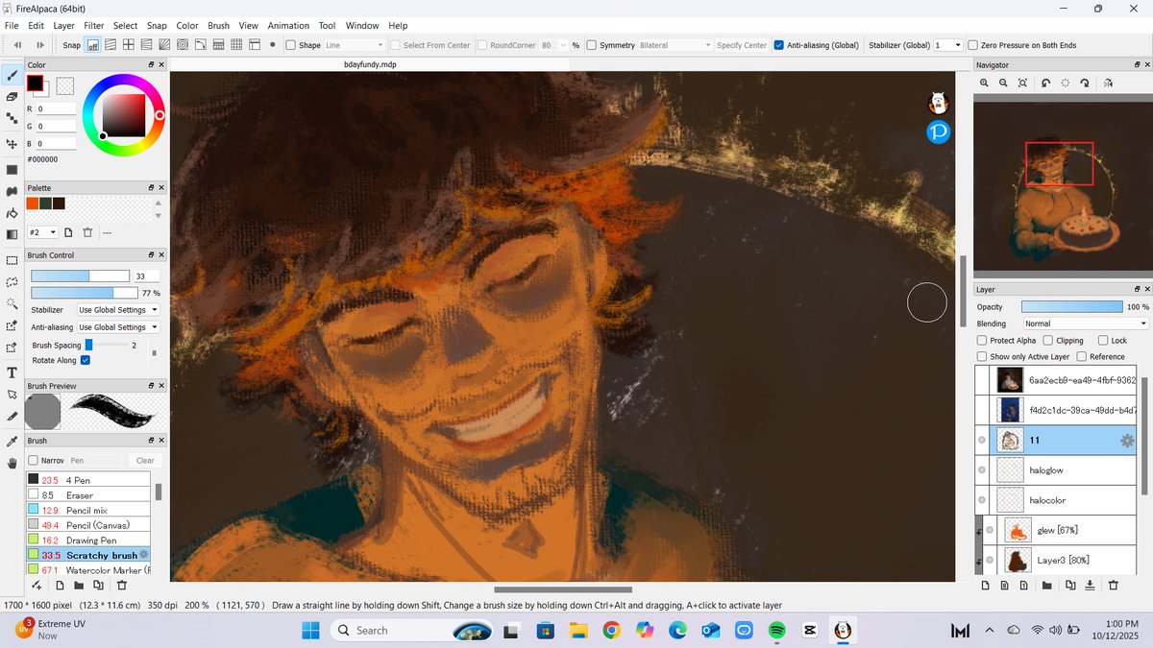Screen dimensions: 1153x648
Task: Uncheck the Rotate Along checkbox
Action: tap(86, 360)
